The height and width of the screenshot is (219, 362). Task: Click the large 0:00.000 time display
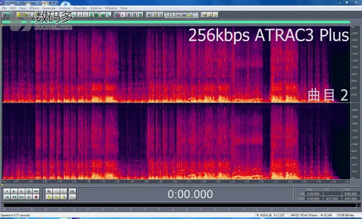point(190,194)
